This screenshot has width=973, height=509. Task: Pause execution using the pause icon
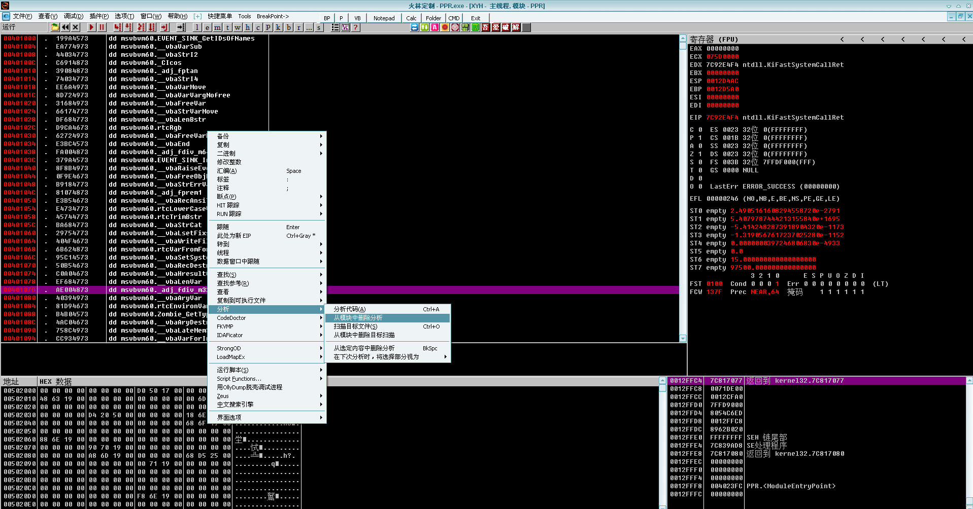click(100, 27)
